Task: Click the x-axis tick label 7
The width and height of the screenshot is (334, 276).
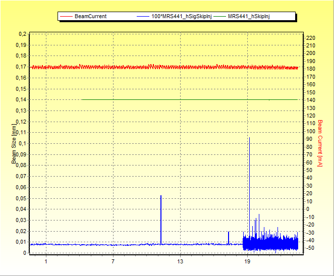Action: [113, 261]
